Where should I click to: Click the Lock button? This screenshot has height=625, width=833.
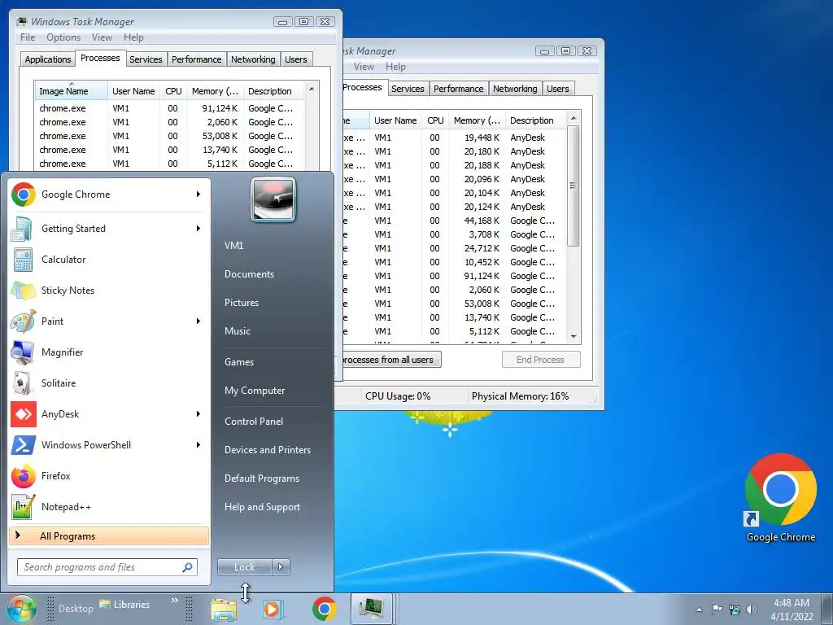tap(244, 567)
